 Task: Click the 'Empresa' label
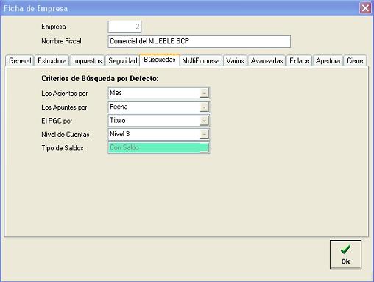54,27
